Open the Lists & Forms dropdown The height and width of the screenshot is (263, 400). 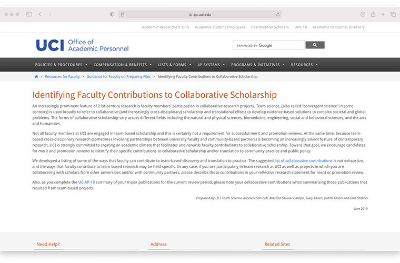click(174, 65)
